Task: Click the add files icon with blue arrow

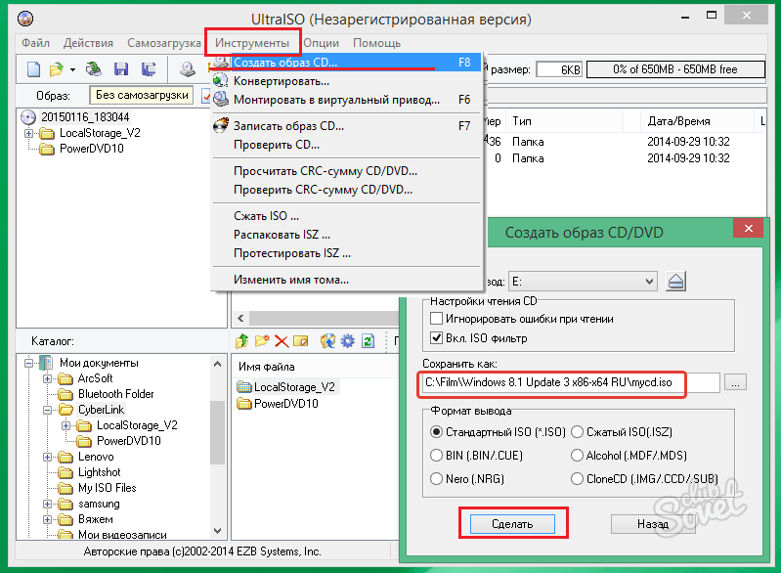Action: (327, 341)
